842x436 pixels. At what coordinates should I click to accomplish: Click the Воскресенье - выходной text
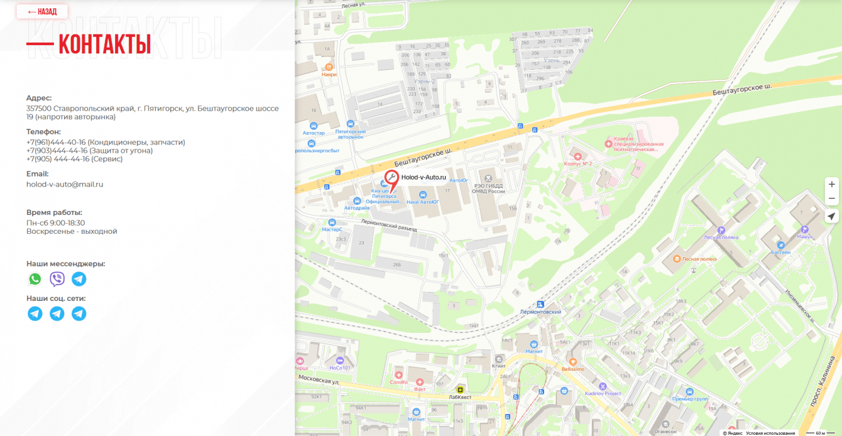pyautogui.click(x=72, y=231)
